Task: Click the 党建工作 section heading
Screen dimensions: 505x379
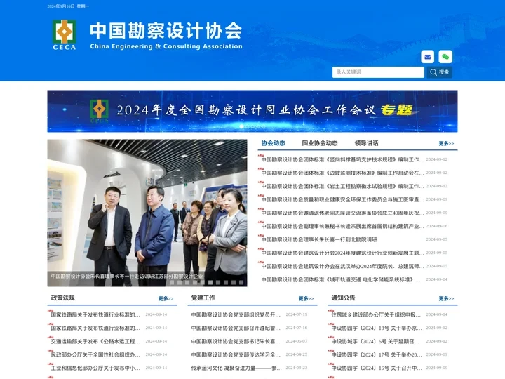Action: (203, 298)
